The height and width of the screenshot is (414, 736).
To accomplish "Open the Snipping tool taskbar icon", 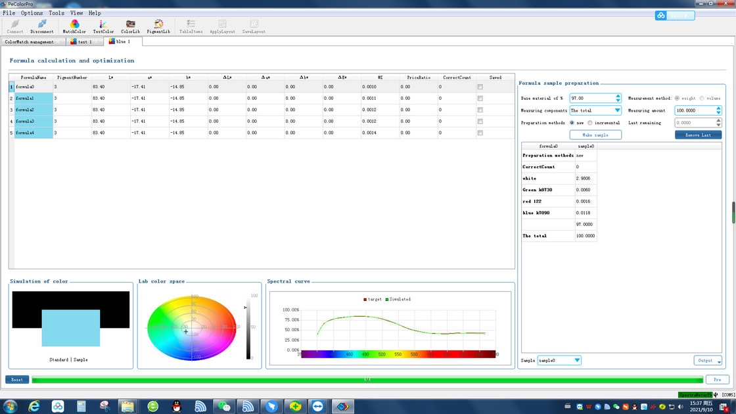I will tap(104, 407).
